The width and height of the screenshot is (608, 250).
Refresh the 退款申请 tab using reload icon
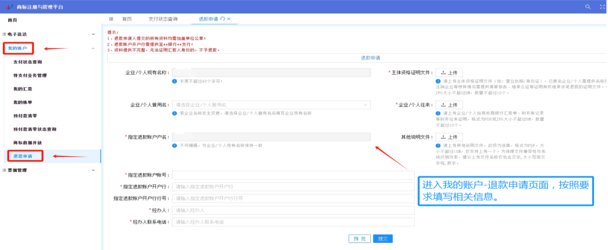click(222, 19)
